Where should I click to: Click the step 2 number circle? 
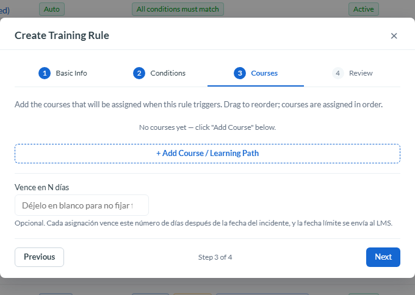[x=139, y=73]
